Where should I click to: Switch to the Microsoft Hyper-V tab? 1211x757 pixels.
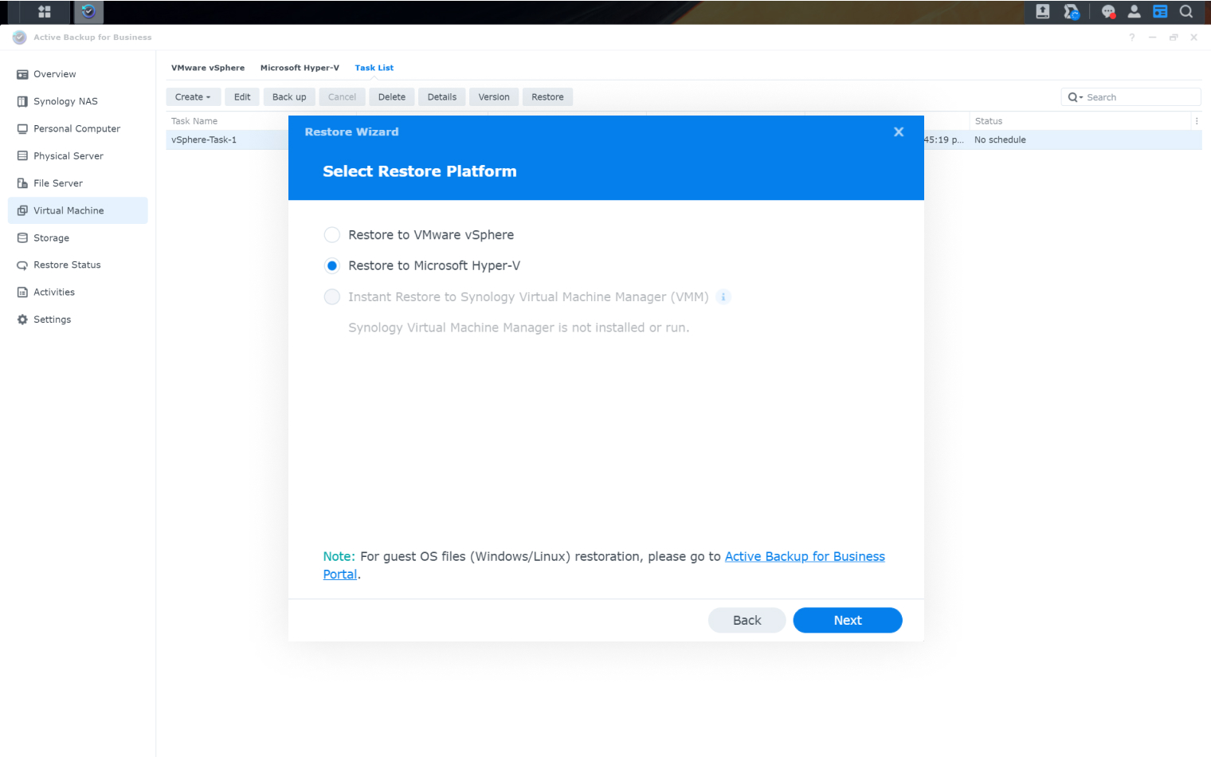300,68
